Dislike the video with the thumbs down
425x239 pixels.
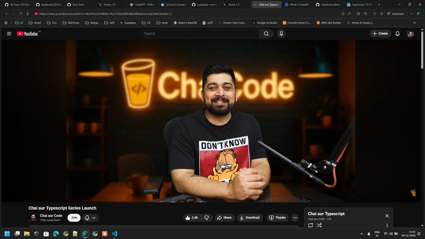click(x=207, y=217)
